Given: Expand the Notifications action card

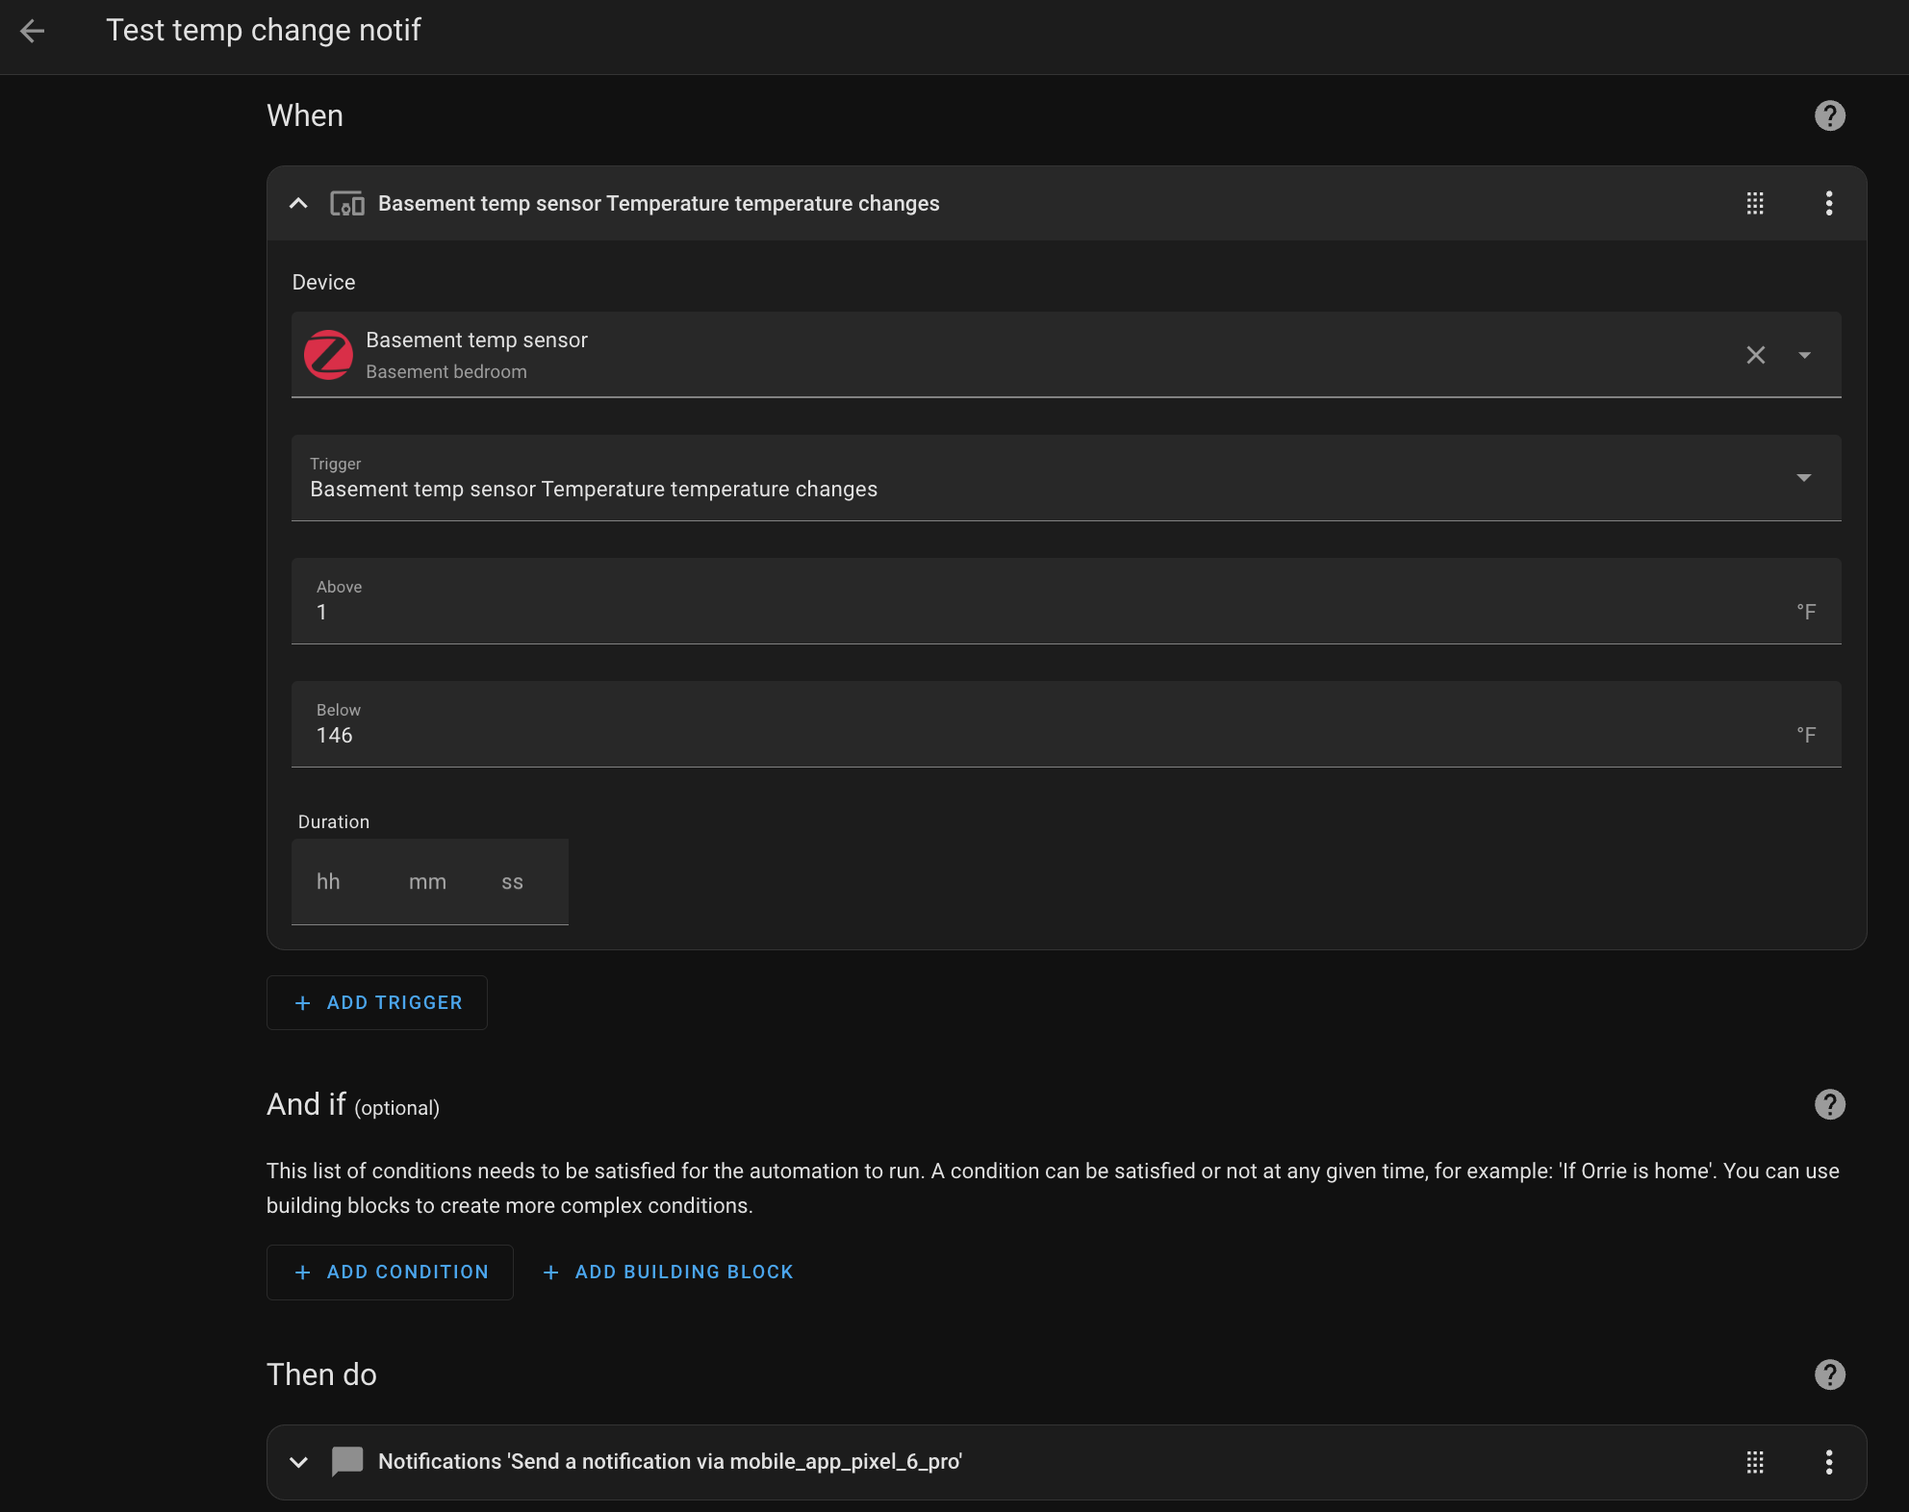Looking at the screenshot, I should [298, 1462].
